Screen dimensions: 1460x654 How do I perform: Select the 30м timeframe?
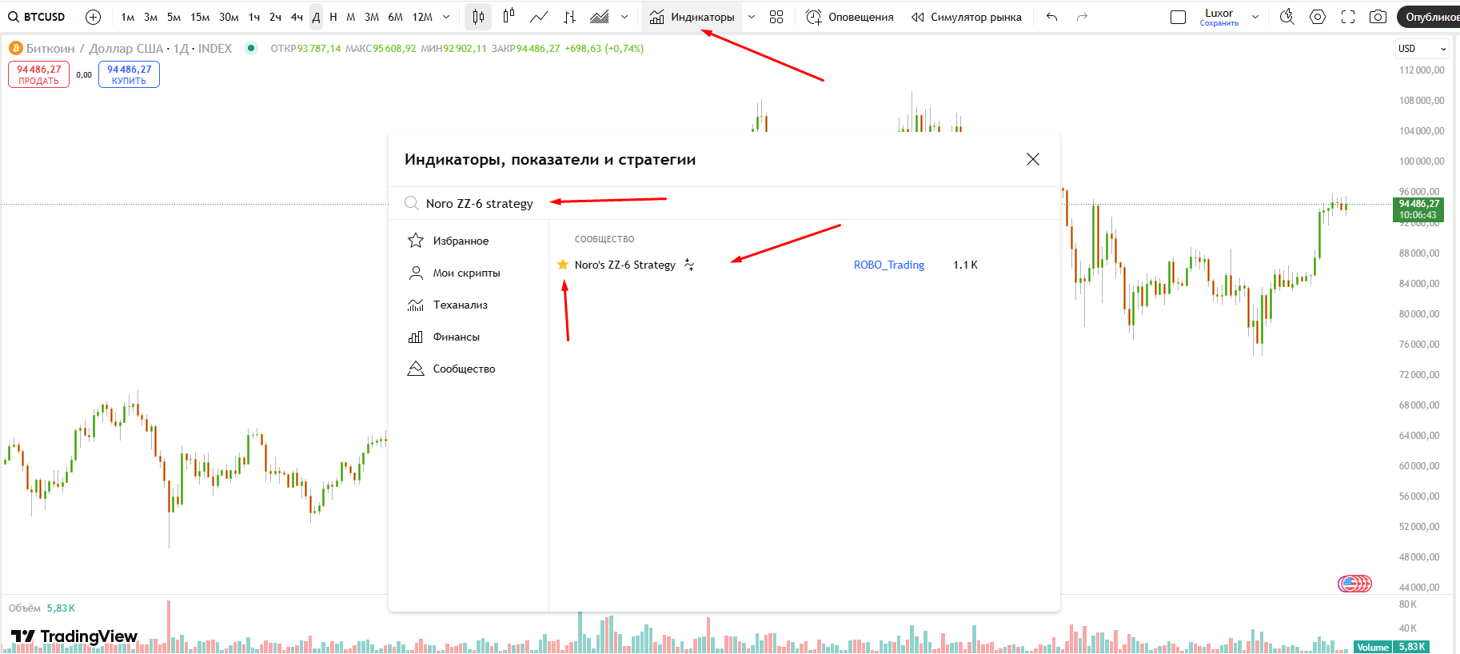229,17
